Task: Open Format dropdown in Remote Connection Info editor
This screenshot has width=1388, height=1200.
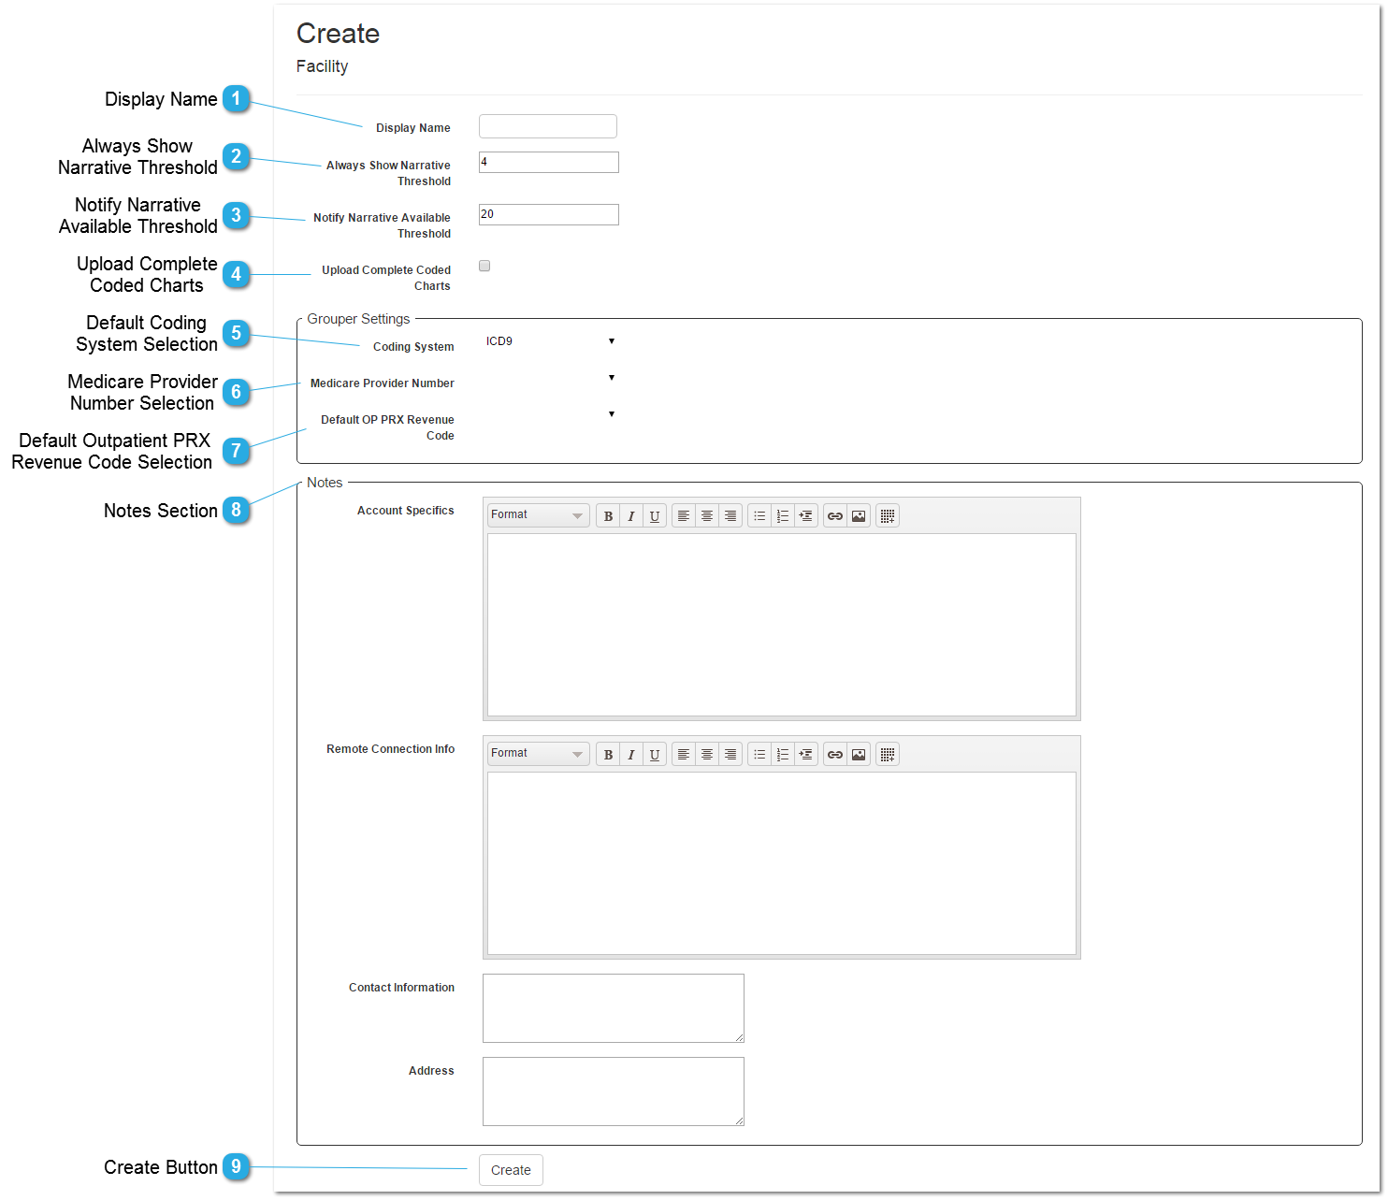Action: pyautogui.click(x=538, y=755)
